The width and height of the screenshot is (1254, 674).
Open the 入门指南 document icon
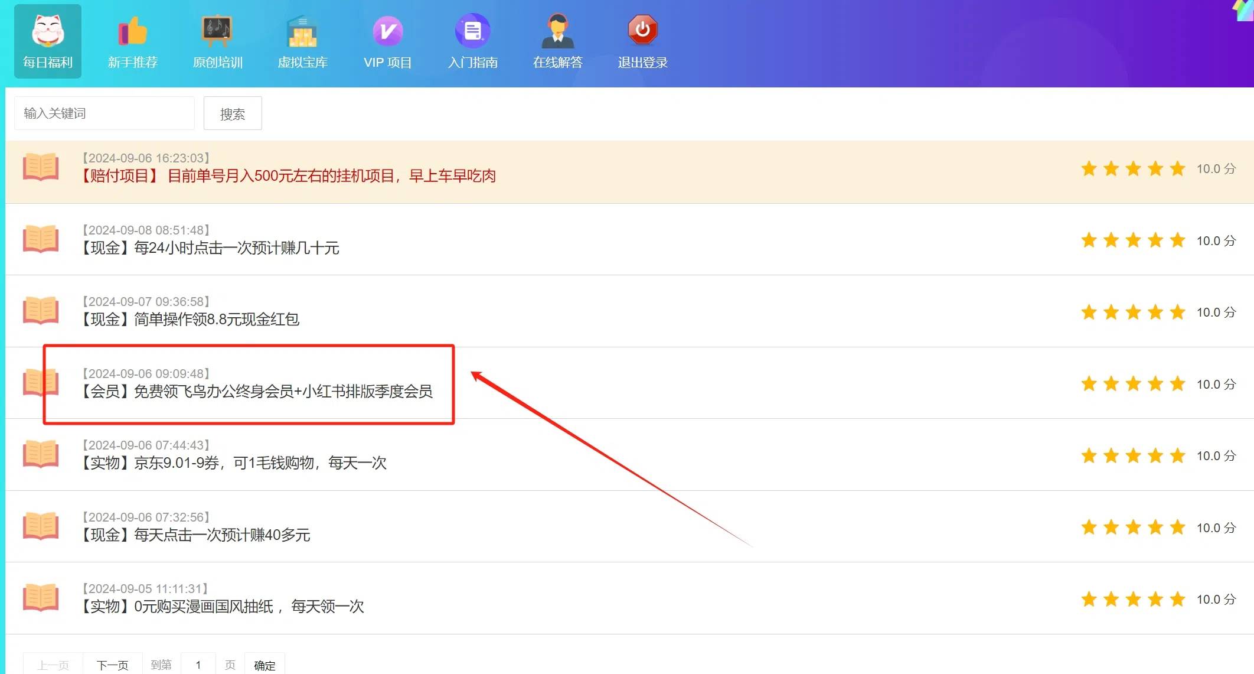click(473, 31)
